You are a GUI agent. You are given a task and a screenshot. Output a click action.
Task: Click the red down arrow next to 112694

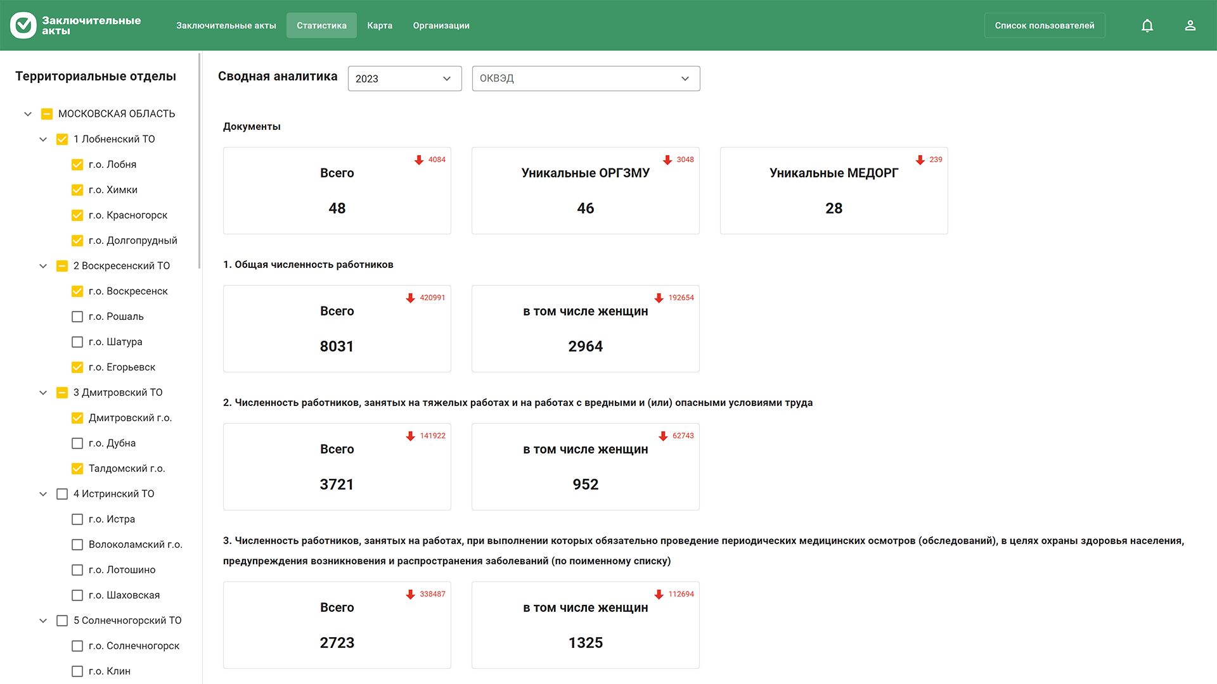(x=659, y=594)
